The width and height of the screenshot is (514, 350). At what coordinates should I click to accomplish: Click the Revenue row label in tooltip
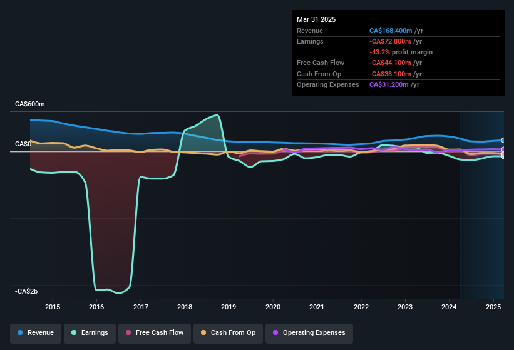tap(310, 31)
